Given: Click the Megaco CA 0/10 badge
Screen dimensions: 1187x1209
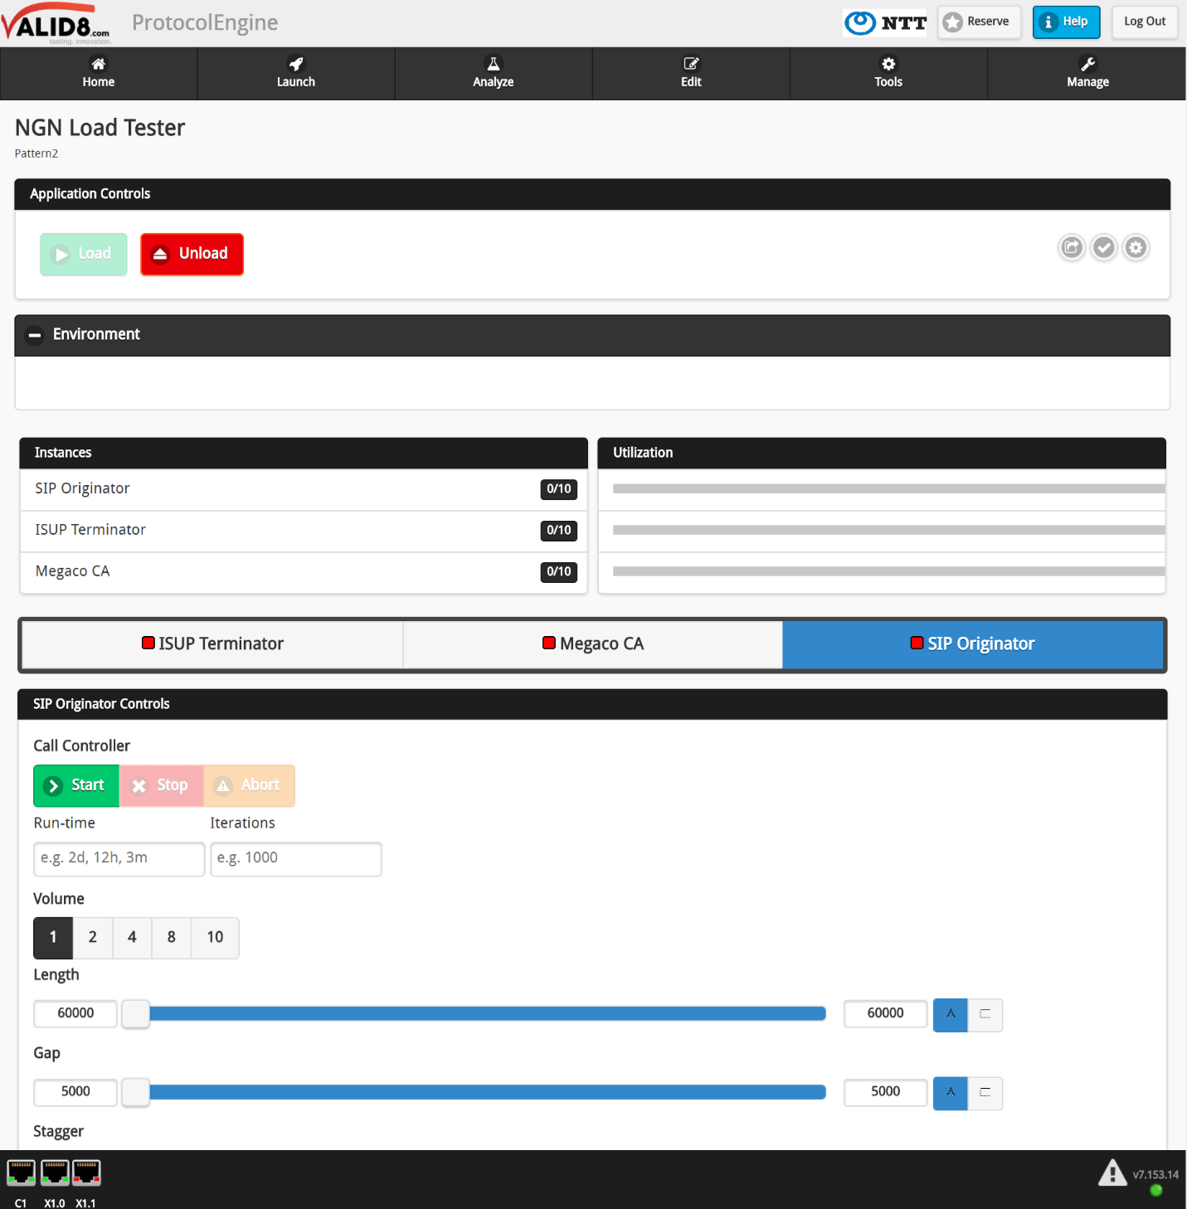Looking at the screenshot, I should pos(559,572).
